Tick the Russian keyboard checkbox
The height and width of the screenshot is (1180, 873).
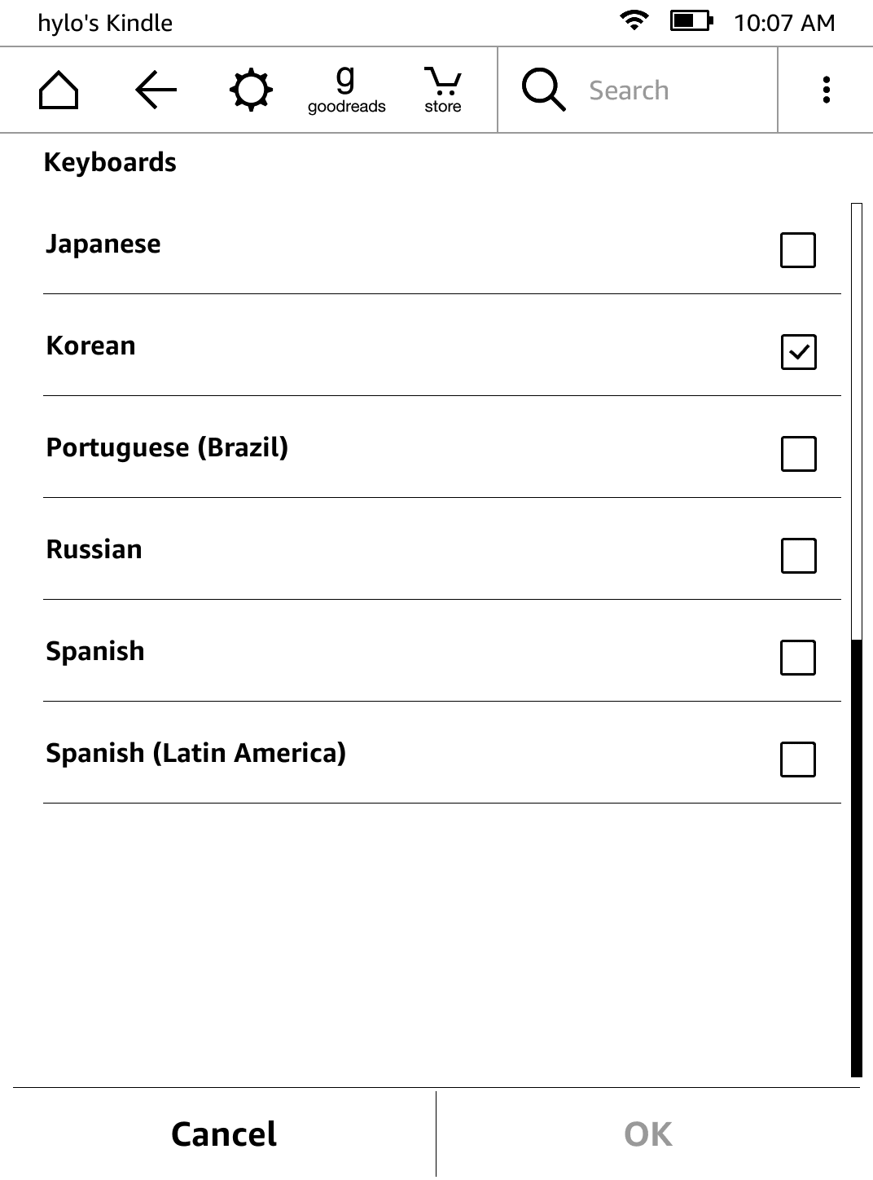798,556
